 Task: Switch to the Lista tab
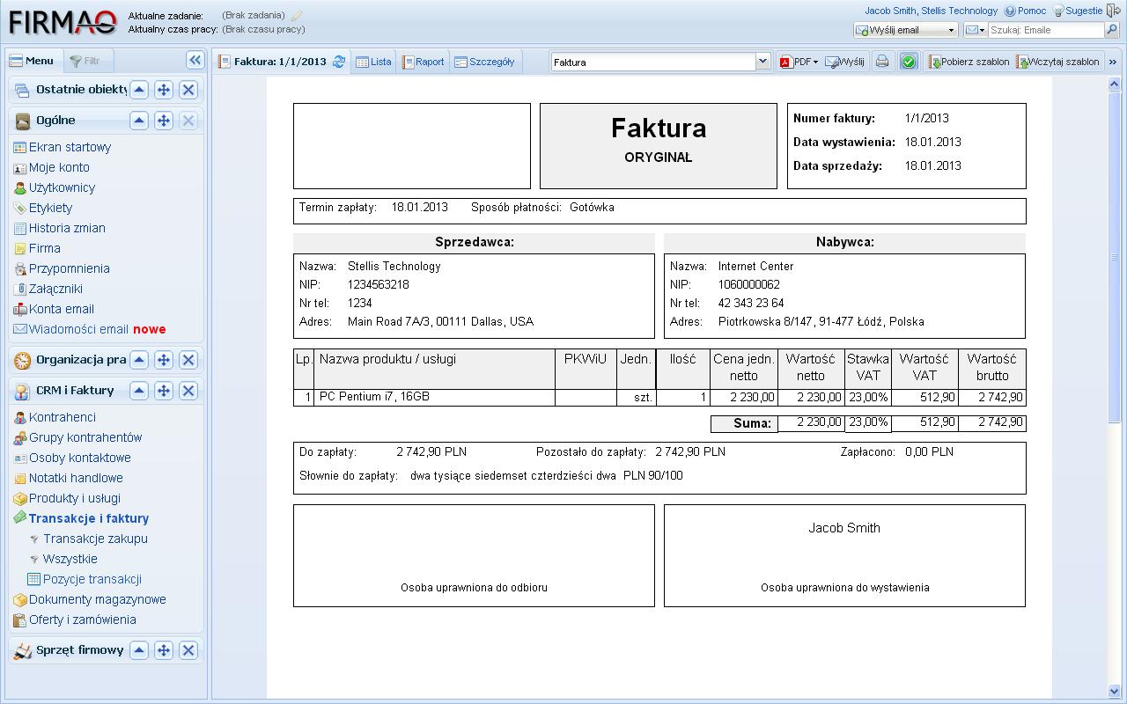coord(373,62)
